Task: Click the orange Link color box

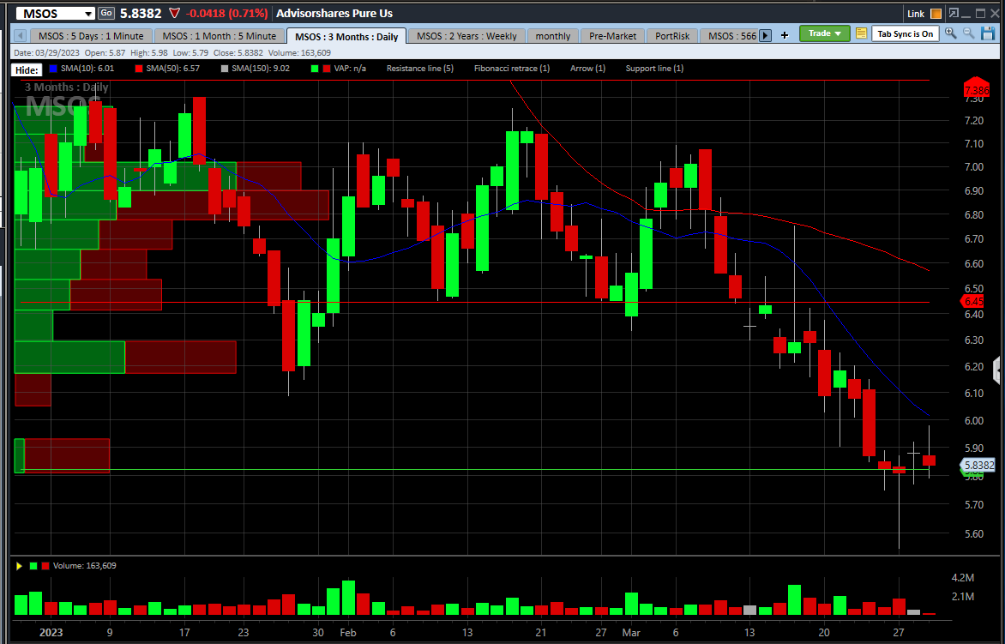Action: point(936,14)
